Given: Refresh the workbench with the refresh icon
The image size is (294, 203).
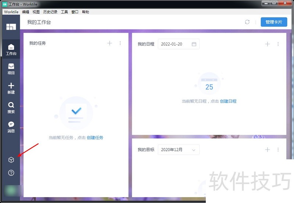Looking at the screenshot, I should pos(247,22).
